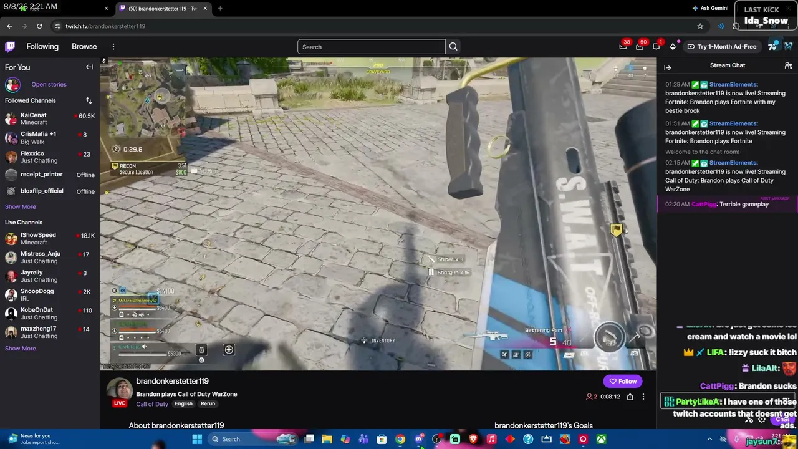
Task: Click CattPigg username in chat
Action: tap(704, 205)
